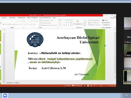This screenshot has width=131, height=98.
Task: Select the right arrow shape
Action: click(x=66, y=23)
